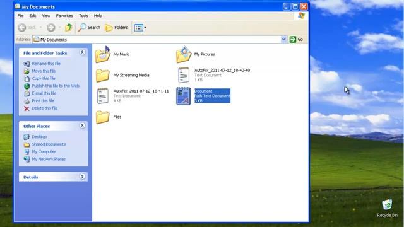Click the Shared Documents folder icon
The image size is (404, 227).
(x=27, y=144)
